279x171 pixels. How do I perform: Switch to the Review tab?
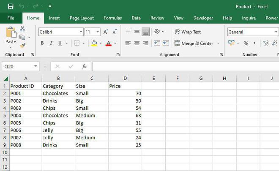[x=157, y=18]
